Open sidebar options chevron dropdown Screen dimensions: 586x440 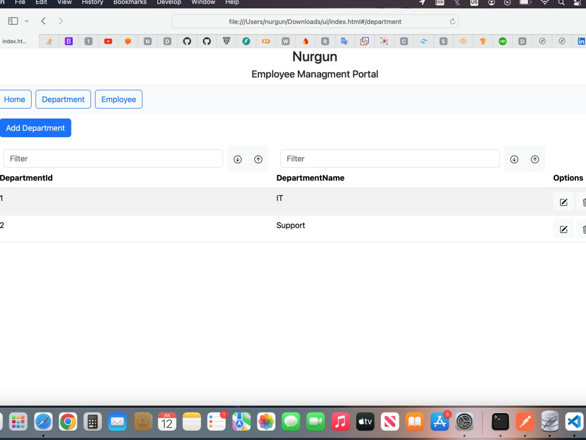(26, 21)
